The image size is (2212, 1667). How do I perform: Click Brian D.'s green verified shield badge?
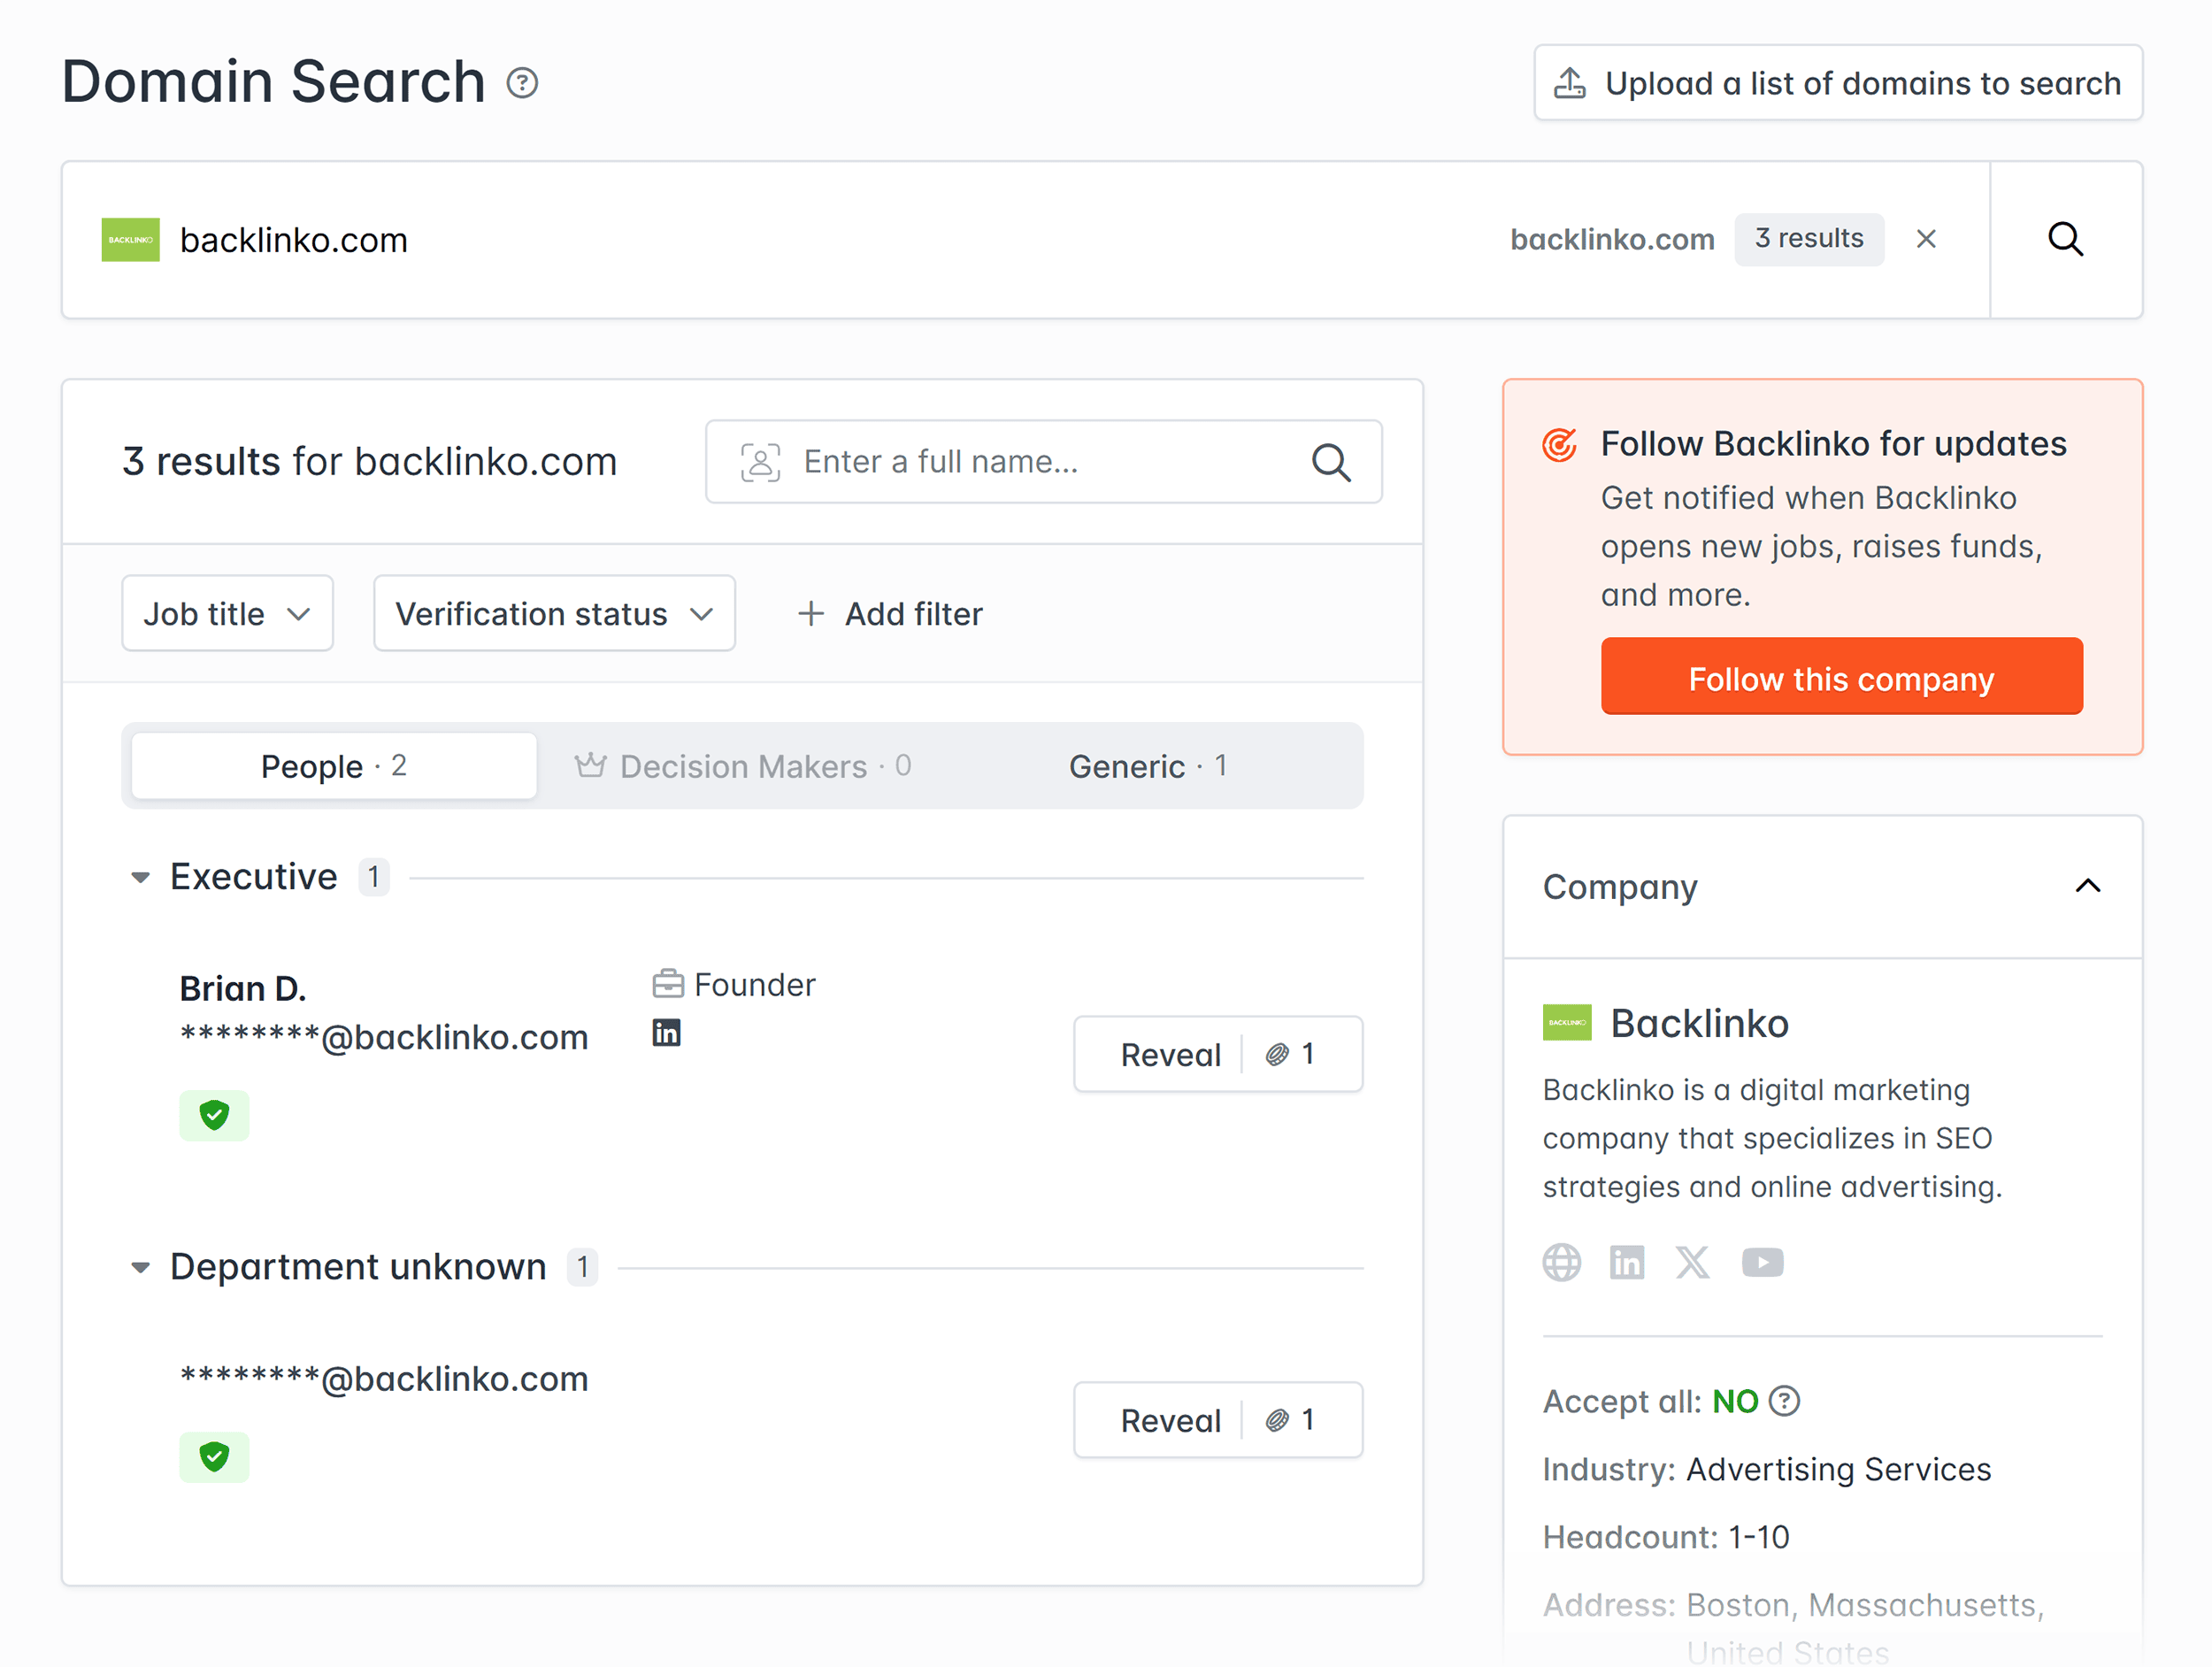click(214, 1115)
